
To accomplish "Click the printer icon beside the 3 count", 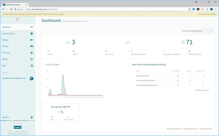I will (x=68, y=42).
